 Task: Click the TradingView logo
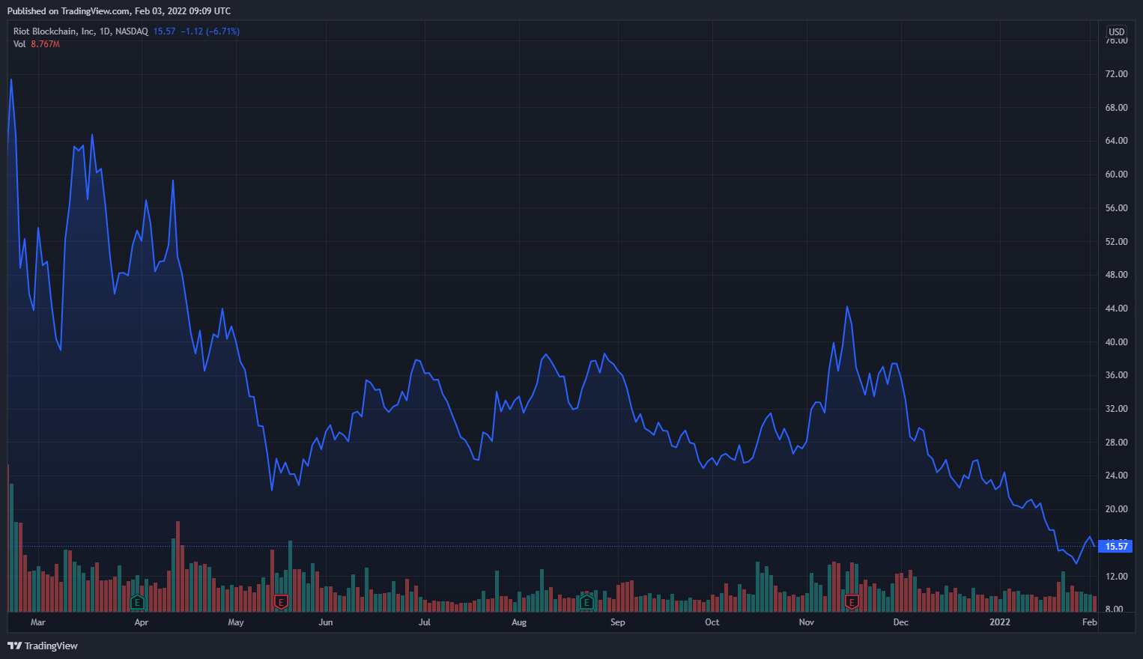coord(43,646)
